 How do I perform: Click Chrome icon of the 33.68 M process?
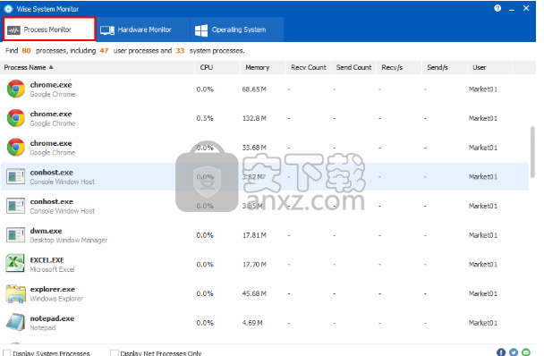click(x=16, y=147)
